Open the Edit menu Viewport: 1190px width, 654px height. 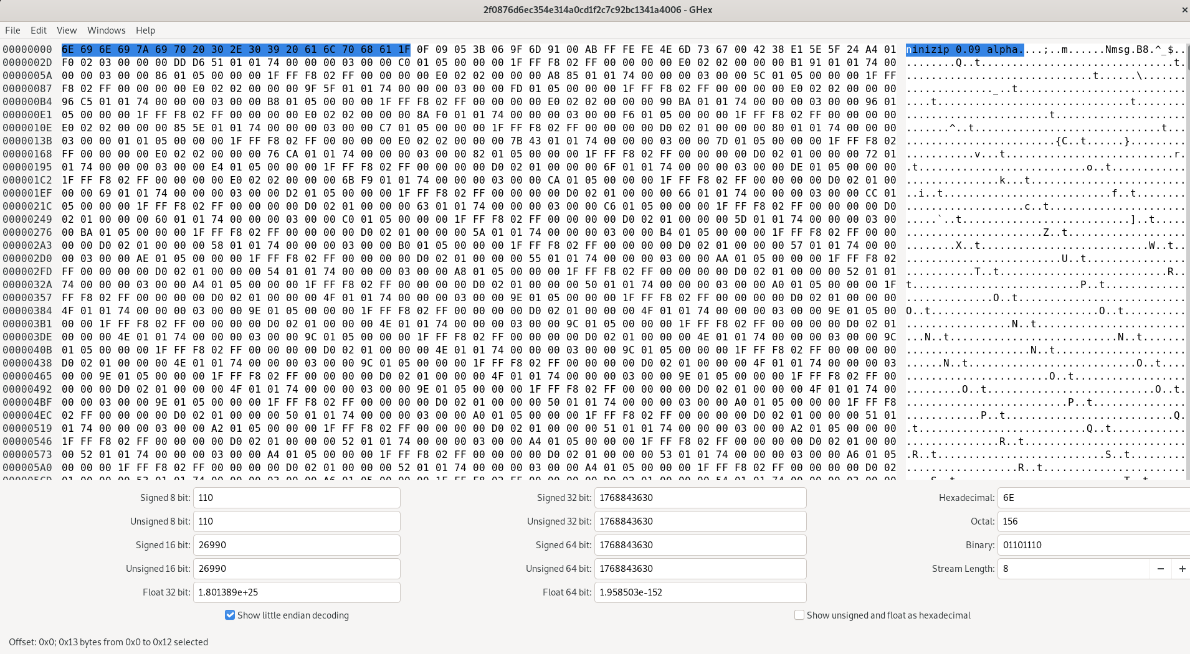coord(39,30)
